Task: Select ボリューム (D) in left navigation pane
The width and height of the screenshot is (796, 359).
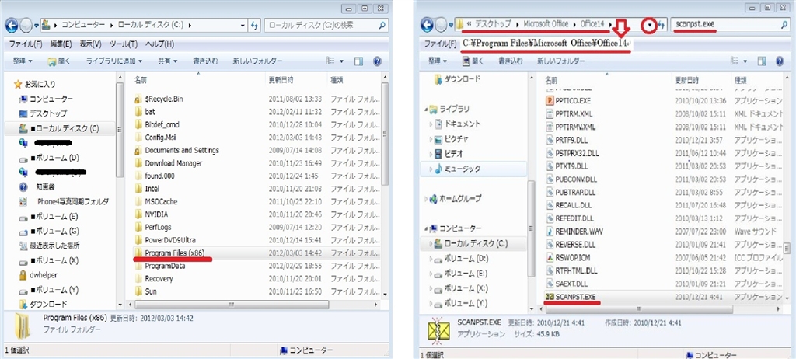Action: 54,158
